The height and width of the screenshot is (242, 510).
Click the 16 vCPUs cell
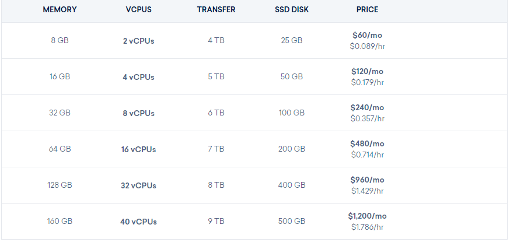(x=138, y=149)
